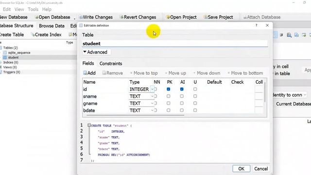Select the Database Structure tab
The image size is (311, 175).
coord(17,26)
